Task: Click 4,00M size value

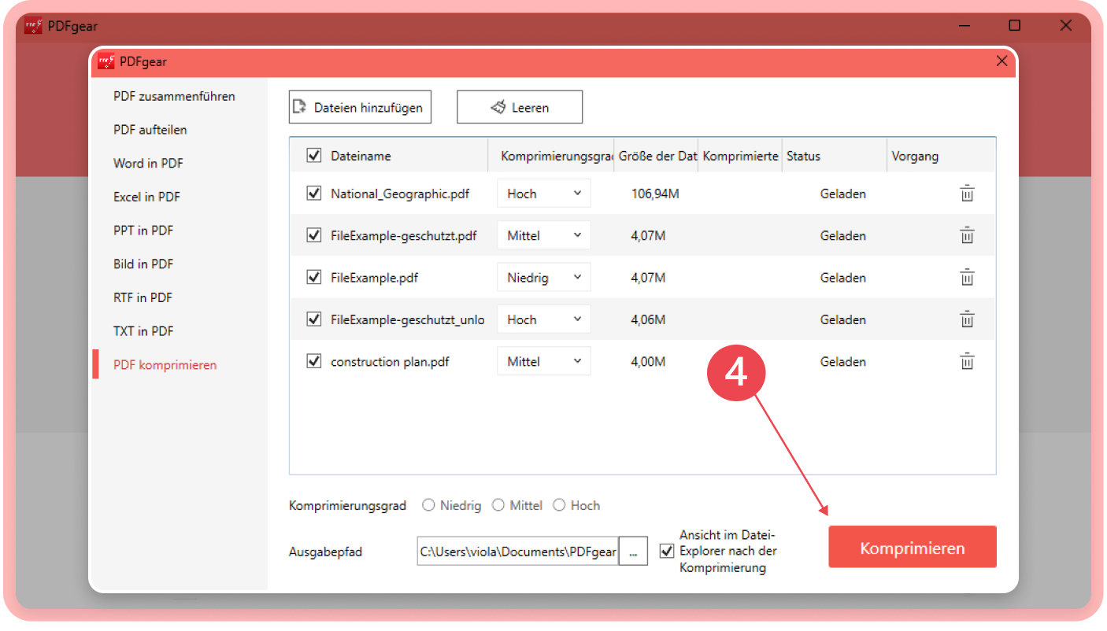Action: (648, 361)
